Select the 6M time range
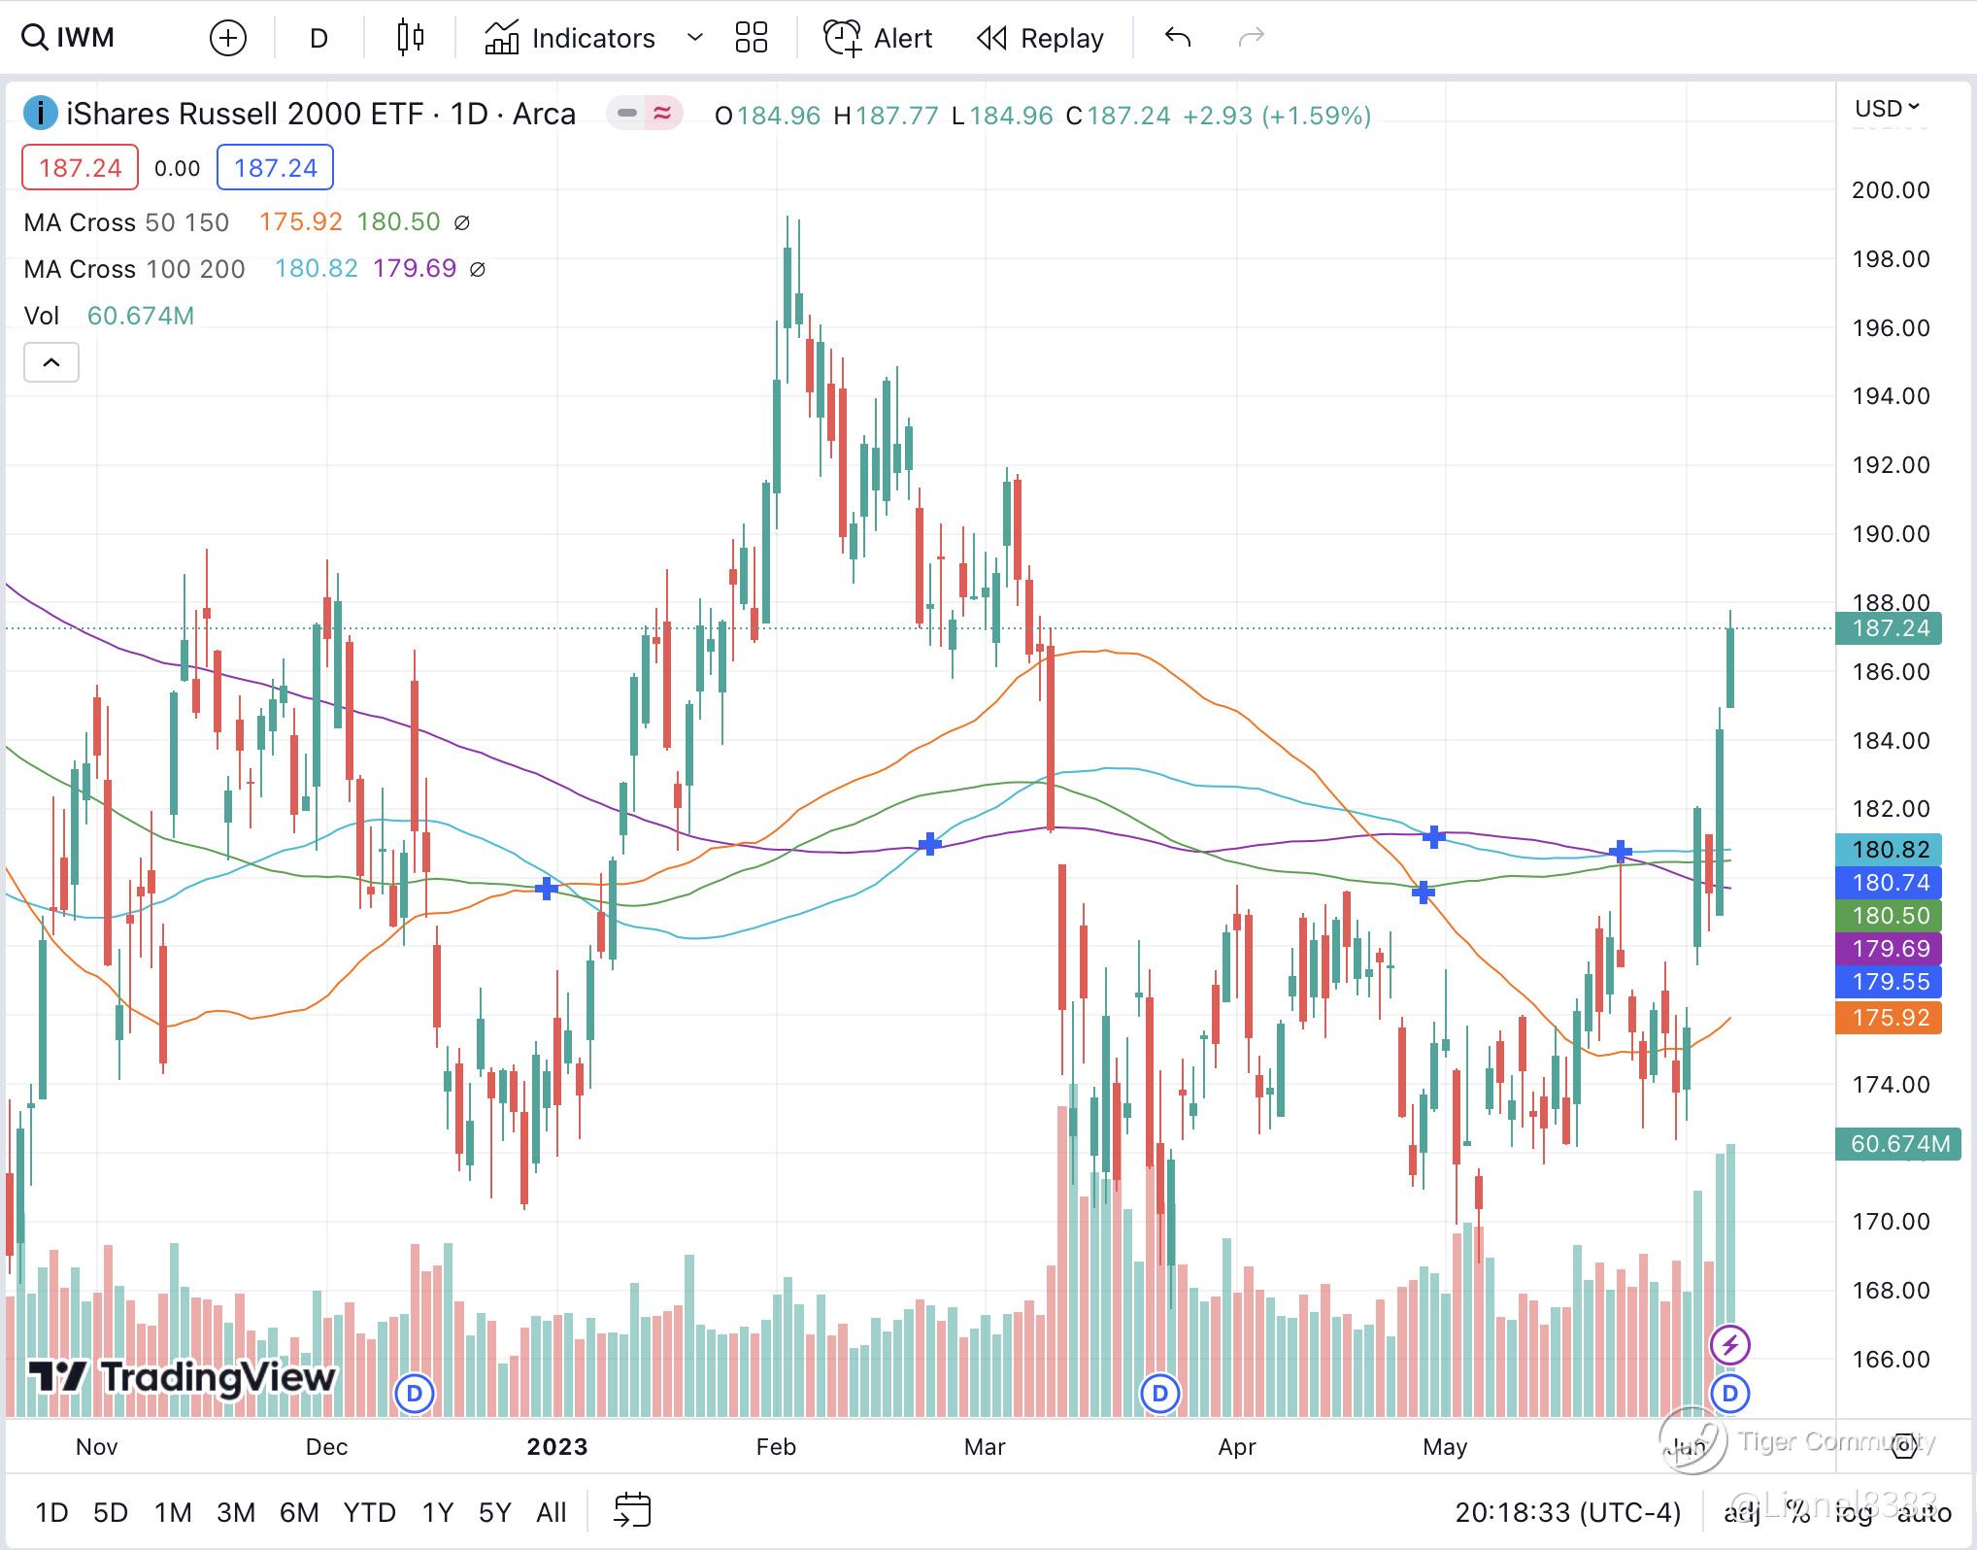 299,1512
